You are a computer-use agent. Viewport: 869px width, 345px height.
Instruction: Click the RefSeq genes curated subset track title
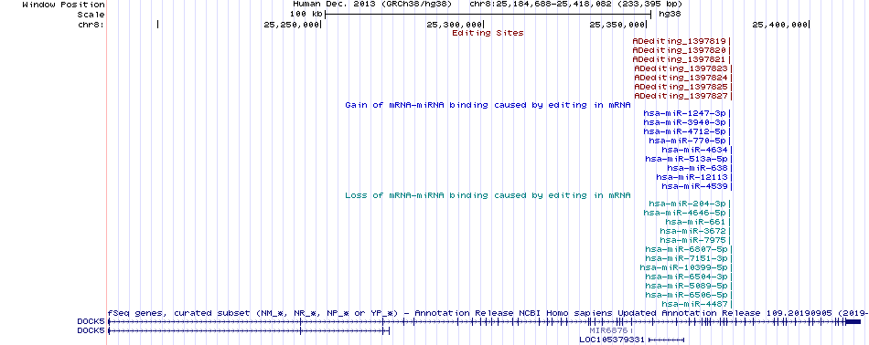coord(488,313)
